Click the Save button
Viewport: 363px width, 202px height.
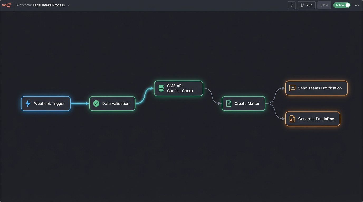tap(324, 5)
